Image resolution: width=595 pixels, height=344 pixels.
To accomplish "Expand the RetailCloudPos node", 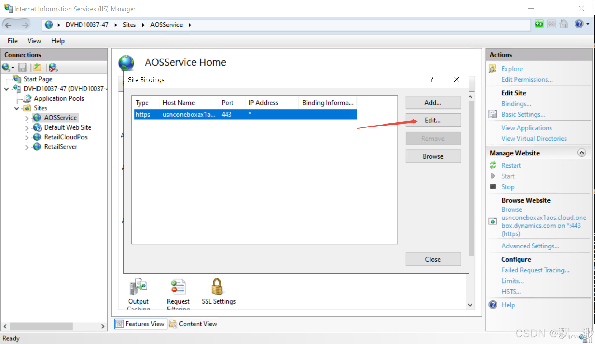I will click(27, 137).
